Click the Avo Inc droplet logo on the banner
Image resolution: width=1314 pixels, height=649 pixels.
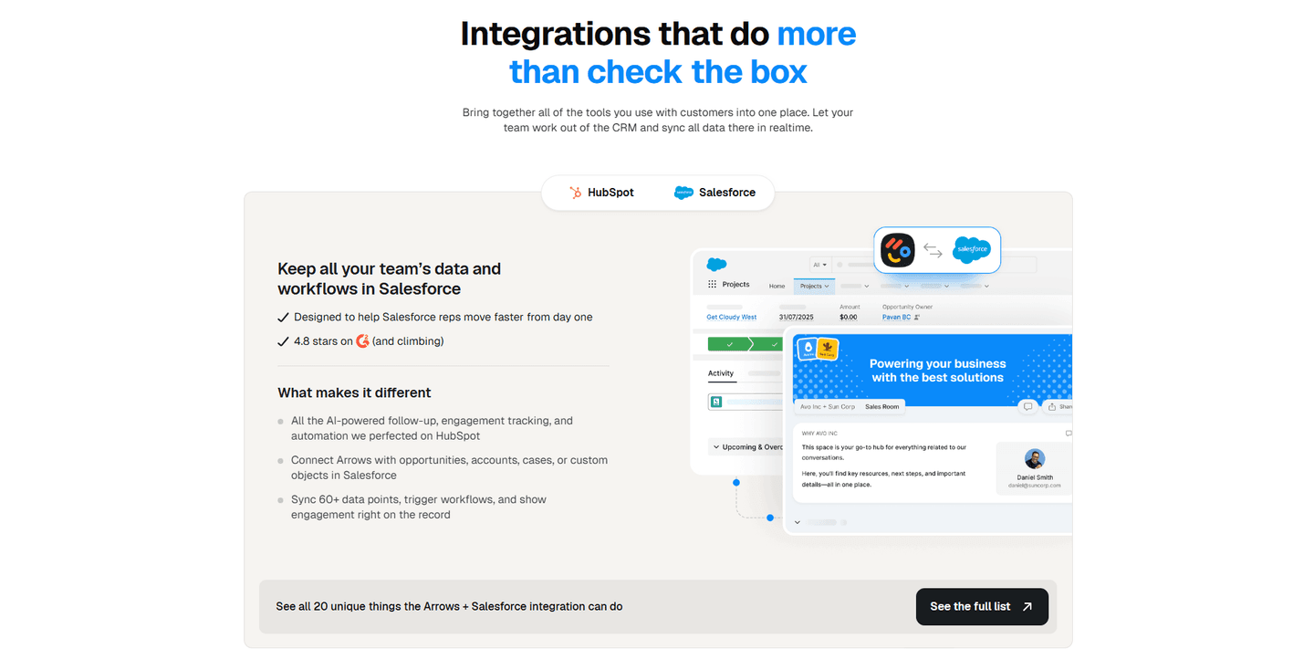click(808, 348)
